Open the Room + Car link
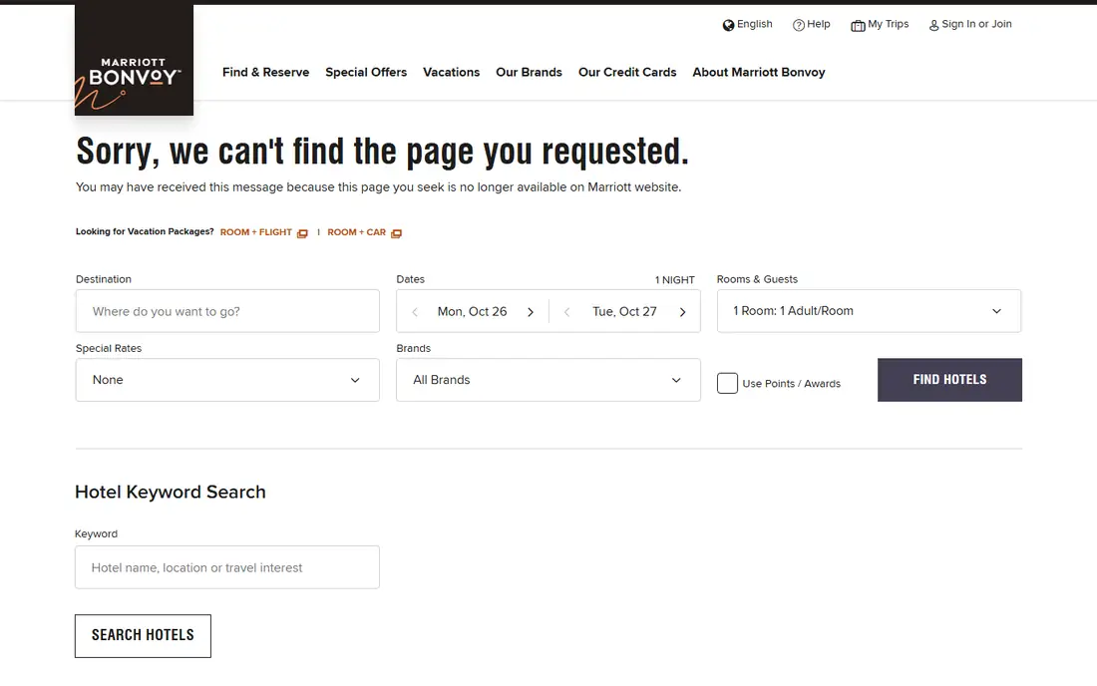Image resolution: width=1097 pixels, height=686 pixels. tap(357, 232)
